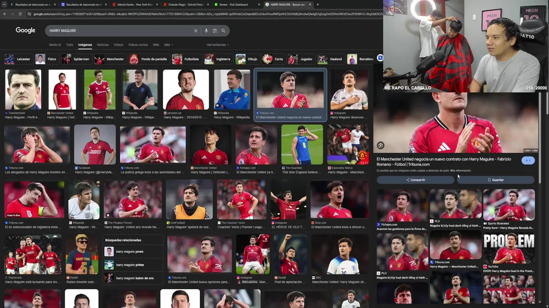This screenshot has height=308, width=549.
Task: Select the Leicester filter chip
Action: point(18,59)
